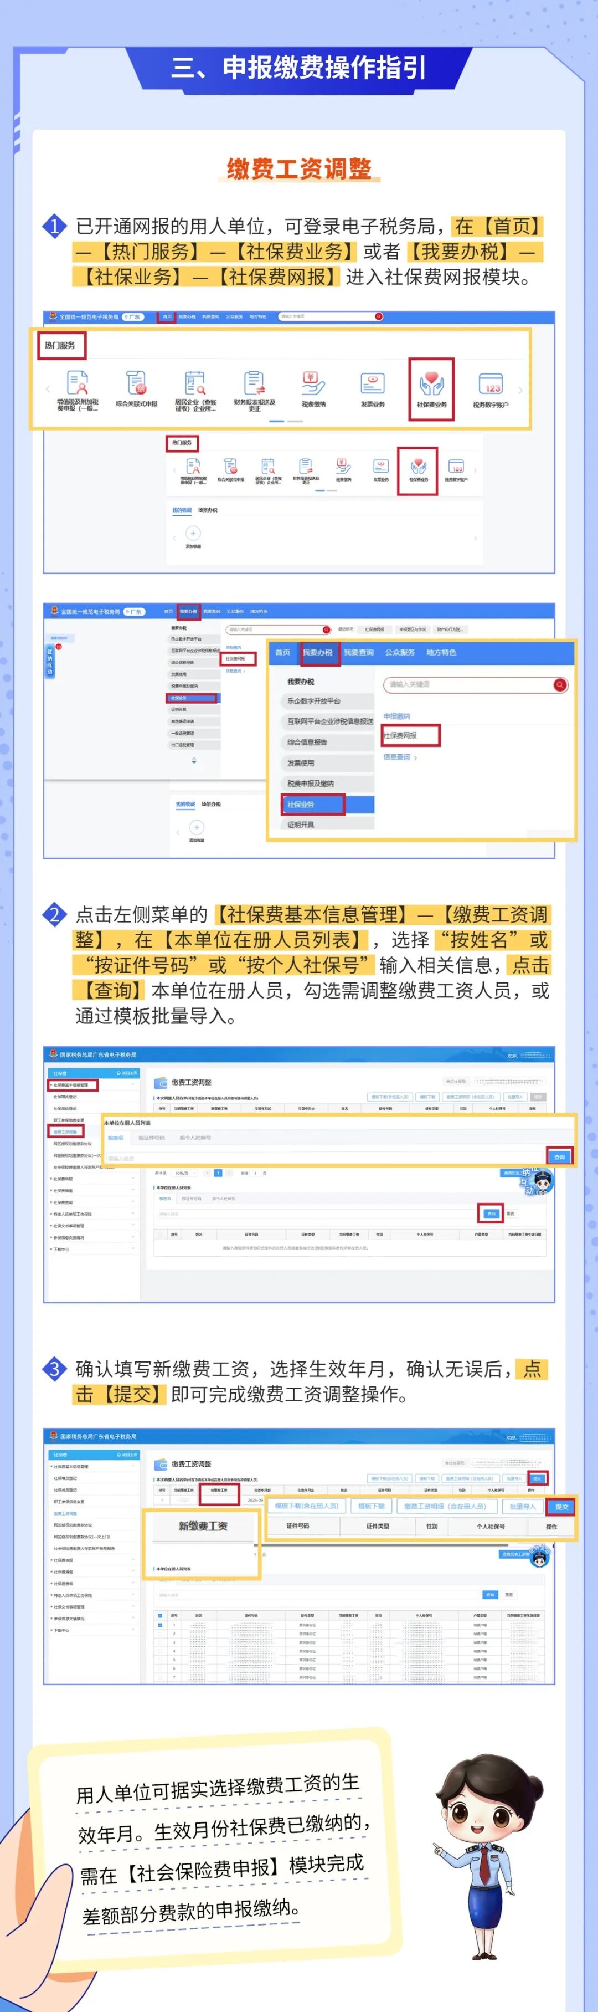Screen dimensions: 598x2012
Task: Switch to 按个人社保号 tab in enlarged step 2 callout
Action: [195, 1137]
